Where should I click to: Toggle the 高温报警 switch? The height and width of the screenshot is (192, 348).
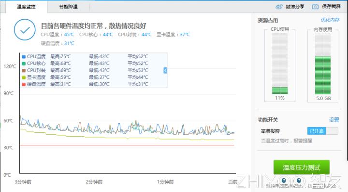[323, 131]
